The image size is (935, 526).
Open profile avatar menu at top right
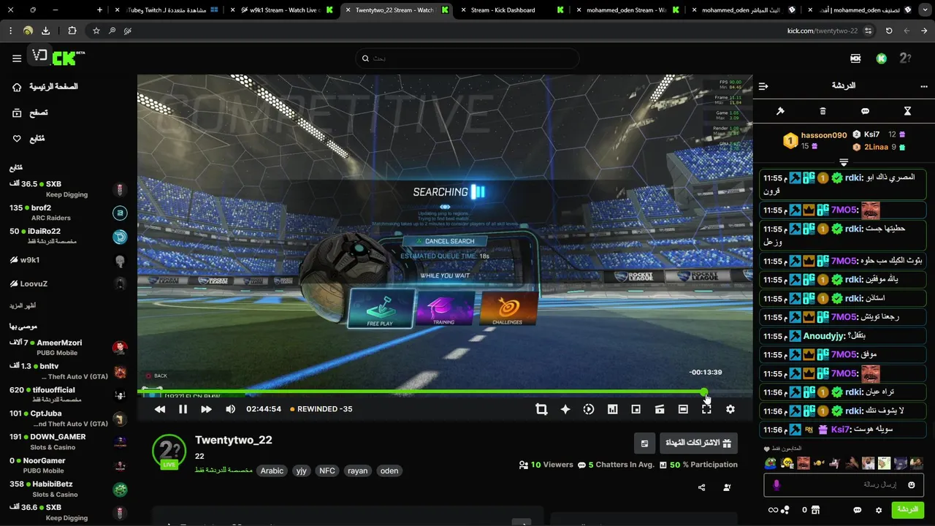click(906, 58)
